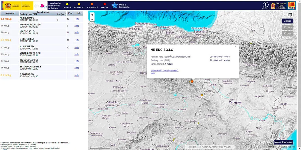Image resolution: width=301 pixels, height=150 pixels.
Task: Zoom out the map with minus button
Action: pos(92,19)
